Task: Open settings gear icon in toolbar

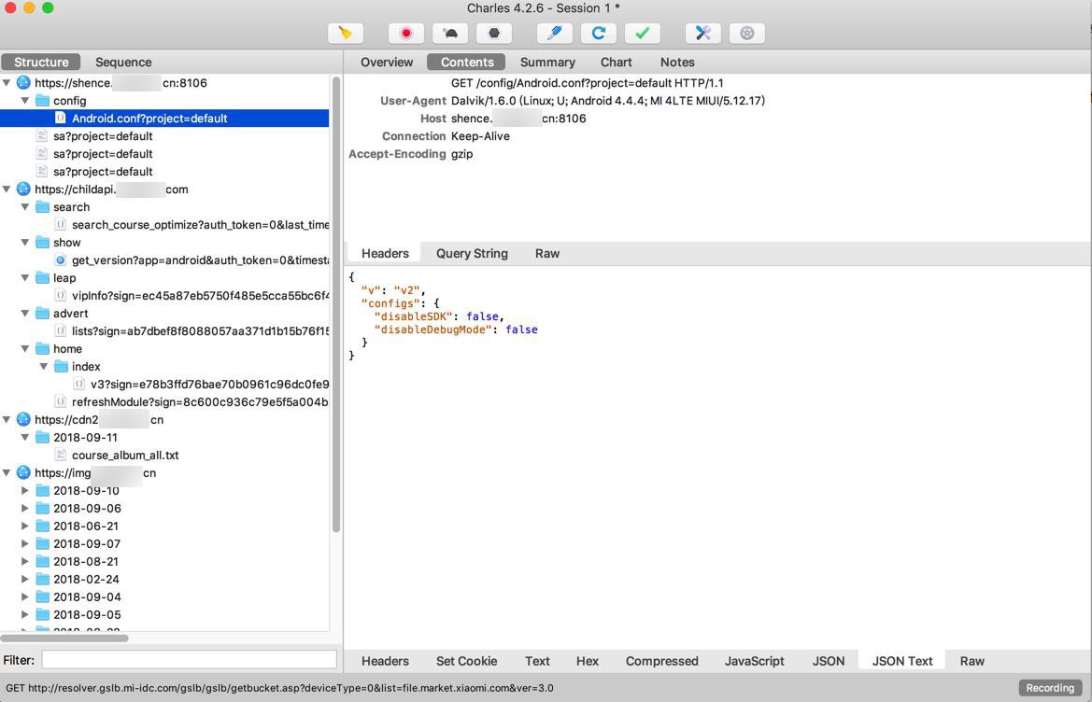Action: click(747, 34)
